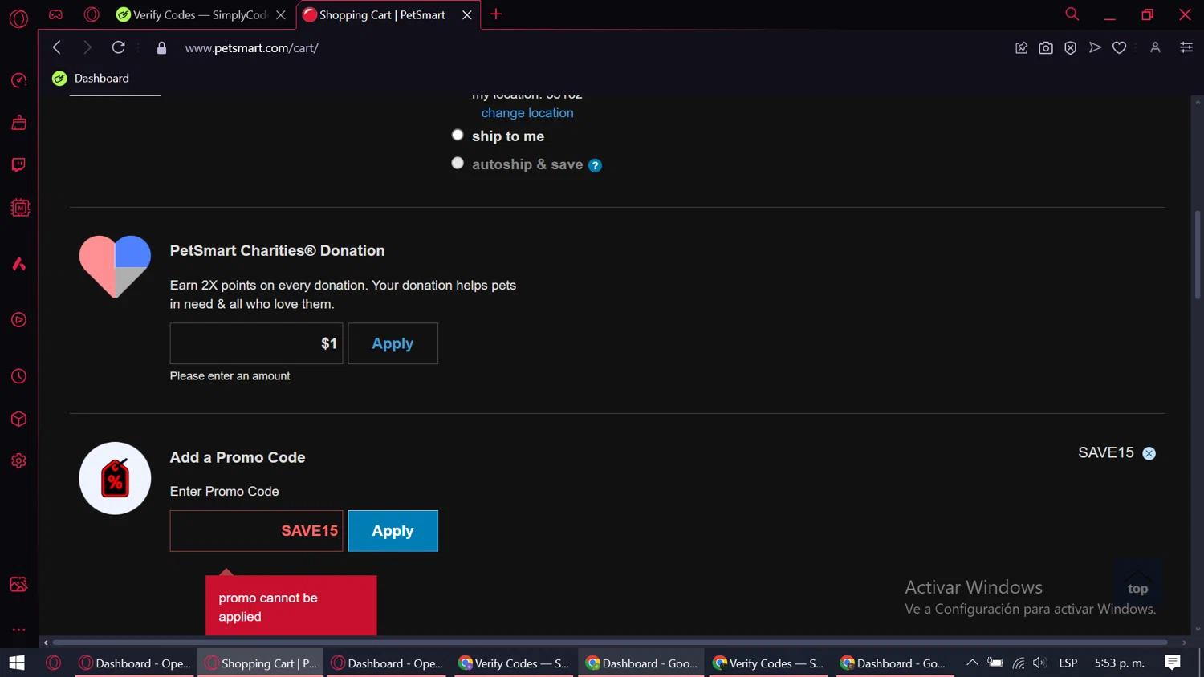Take a snapshot with camera icon
Viewport: 1204px width, 677px height.
pos(1046,48)
